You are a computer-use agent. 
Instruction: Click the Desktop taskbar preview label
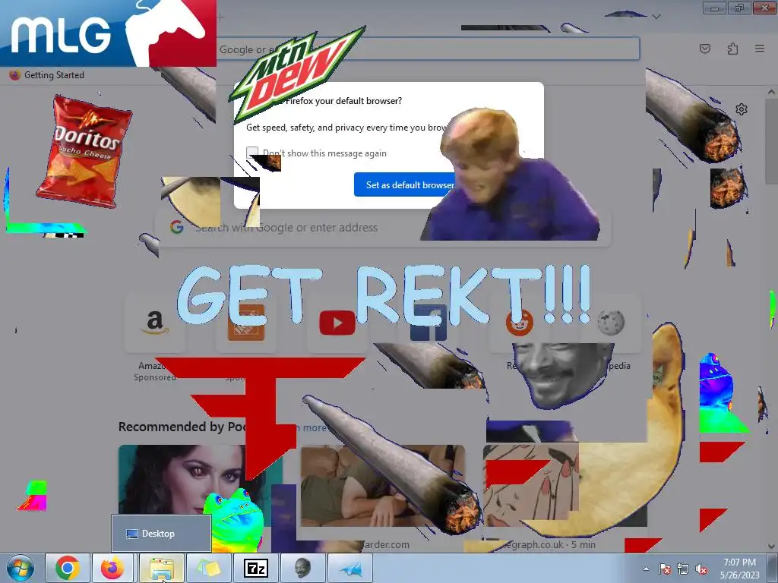[158, 534]
